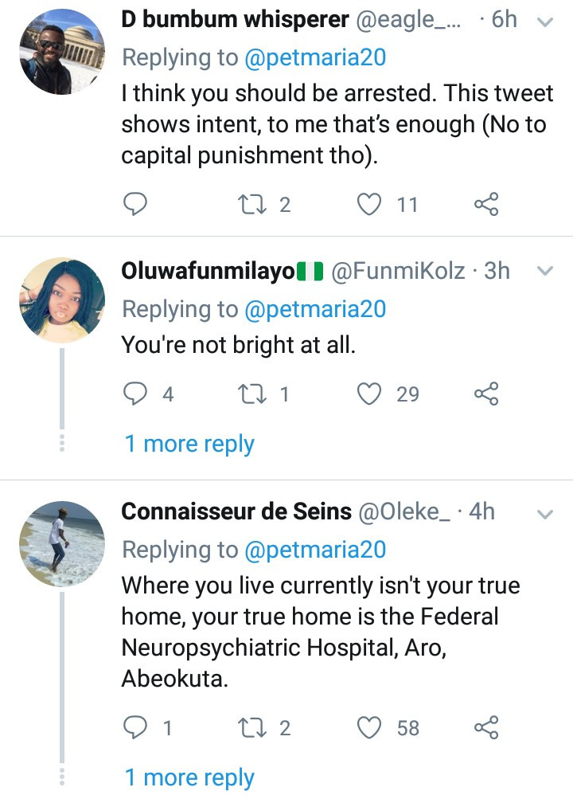Retweet the Neuropsychiatric Hospital tweet
The image size is (573, 803).
[x=251, y=728]
